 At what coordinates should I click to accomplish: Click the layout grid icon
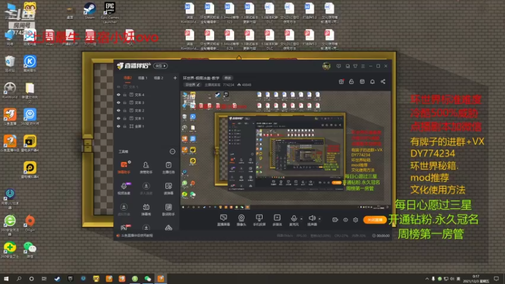point(362,82)
